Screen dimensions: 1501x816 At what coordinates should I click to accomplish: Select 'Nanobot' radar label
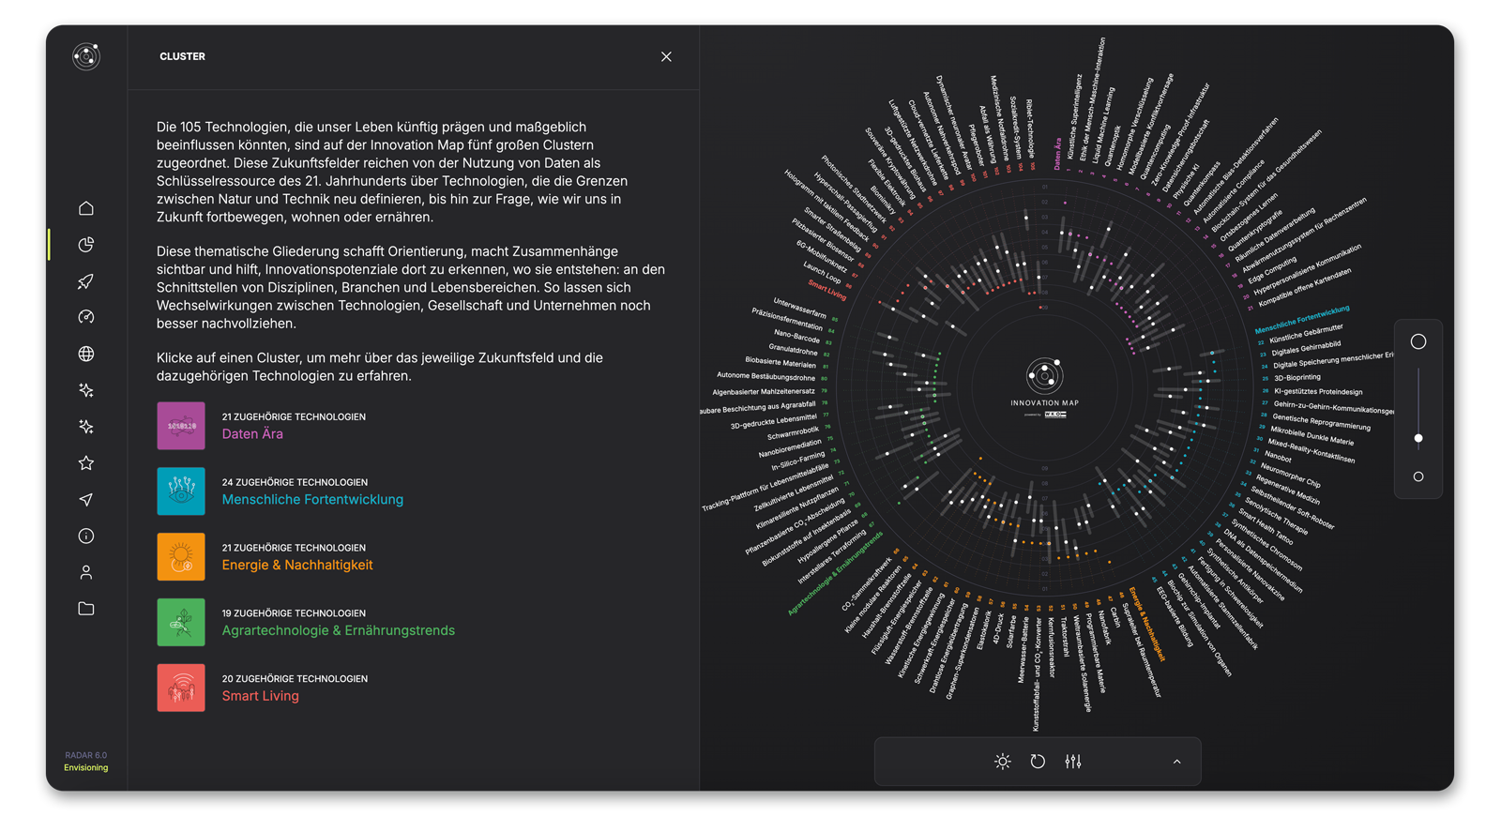pos(1279,457)
